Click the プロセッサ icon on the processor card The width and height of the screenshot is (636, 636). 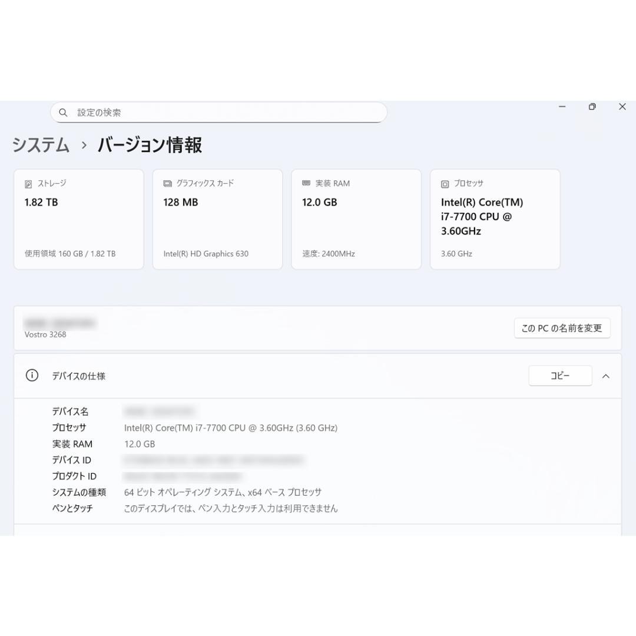pos(444,183)
